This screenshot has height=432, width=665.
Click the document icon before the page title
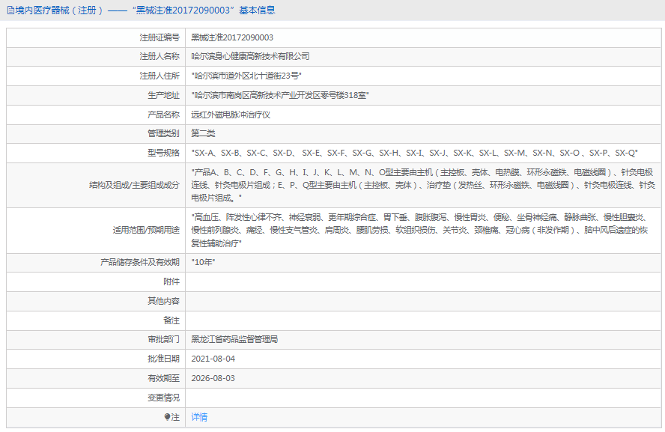pos(10,10)
